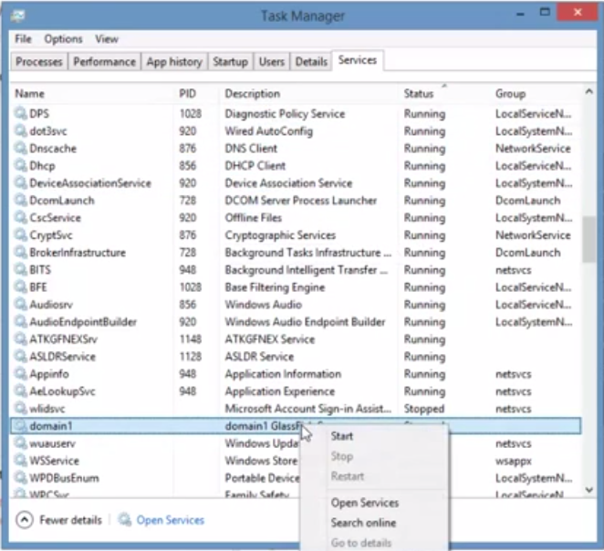Open the File menu
This screenshot has width=604, height=551.
[23, 38]
